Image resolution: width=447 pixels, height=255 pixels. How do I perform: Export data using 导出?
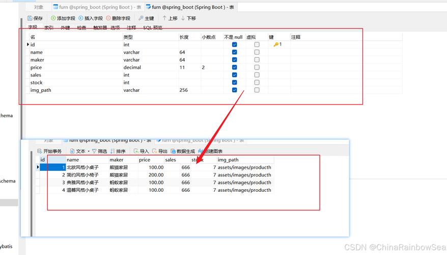point(160,151)
